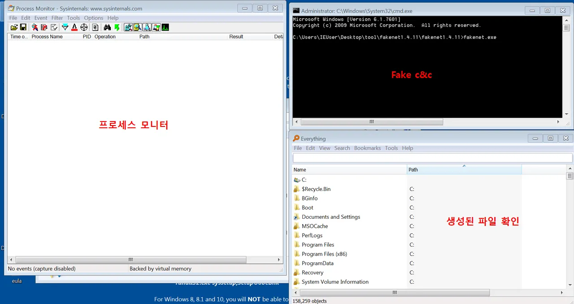The width and height of the screenshot is (574, 304).
Task: Open the Tools menu in Process Monitor
Action: click(74, 18)
